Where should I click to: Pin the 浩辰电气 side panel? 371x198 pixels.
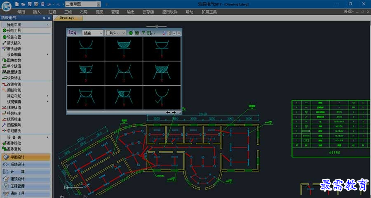coord(44,18)
